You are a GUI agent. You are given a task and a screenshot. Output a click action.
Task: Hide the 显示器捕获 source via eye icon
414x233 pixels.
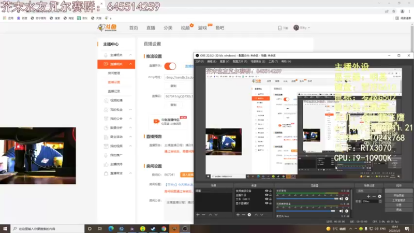(x=267, y=203)
